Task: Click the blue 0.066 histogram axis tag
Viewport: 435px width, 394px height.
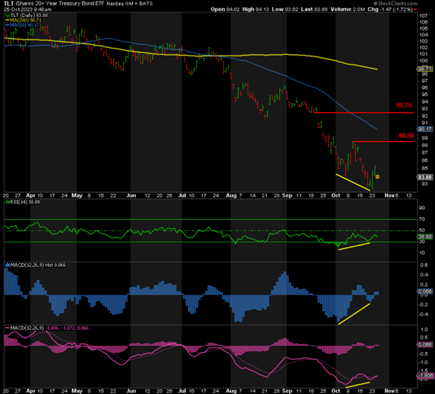Action: [425, 291]
